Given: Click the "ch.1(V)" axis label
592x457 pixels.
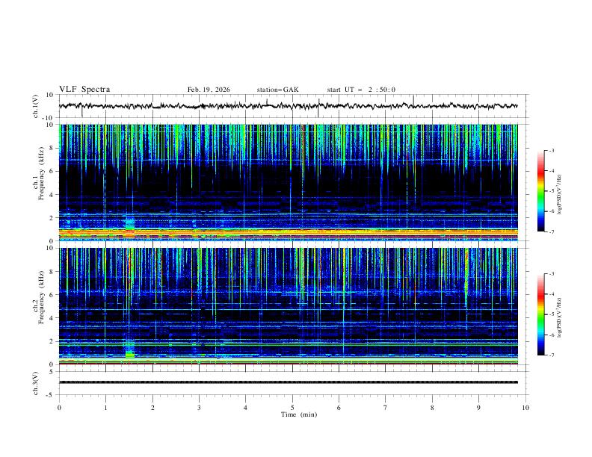Looking at the screenshot, I should [x=36, y=106].
